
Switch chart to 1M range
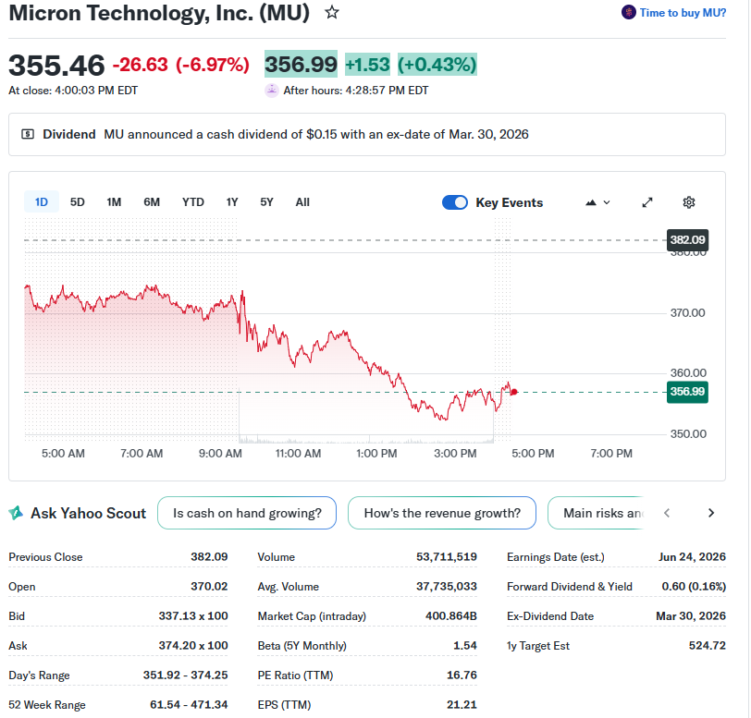tap(114, 202)
